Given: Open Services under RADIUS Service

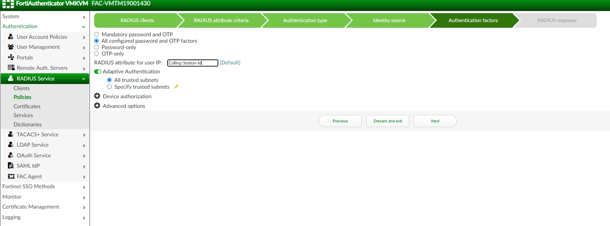Looking at the screenshot, I should pos(23,115).
